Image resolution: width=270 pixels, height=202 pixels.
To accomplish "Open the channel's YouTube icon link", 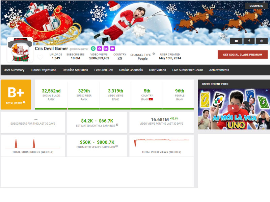I will tap(236, 41).
